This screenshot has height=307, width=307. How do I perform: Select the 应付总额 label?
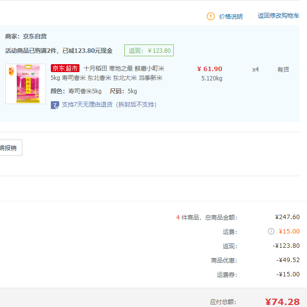click(x=223, y=302)
